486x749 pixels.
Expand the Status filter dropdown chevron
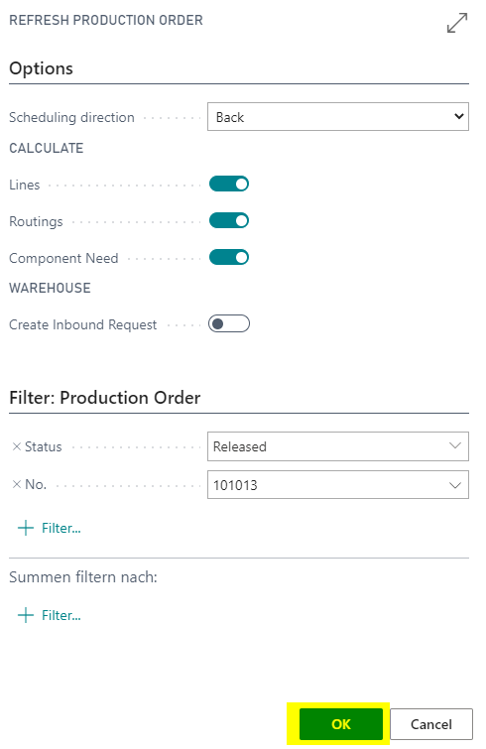tap(455, 445)
